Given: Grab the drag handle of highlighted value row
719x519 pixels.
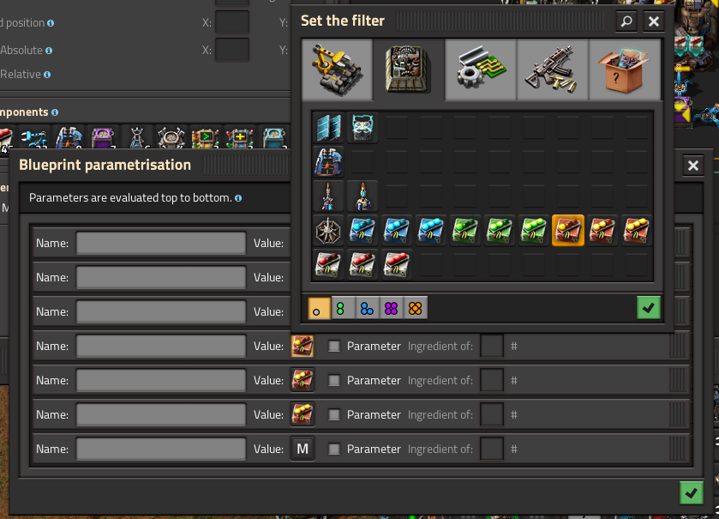Looking at the screenshot, I should [x=677, y=346].
